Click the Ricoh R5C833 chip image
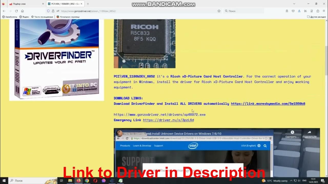Screen dimensions: 328x184 (145, 43)
